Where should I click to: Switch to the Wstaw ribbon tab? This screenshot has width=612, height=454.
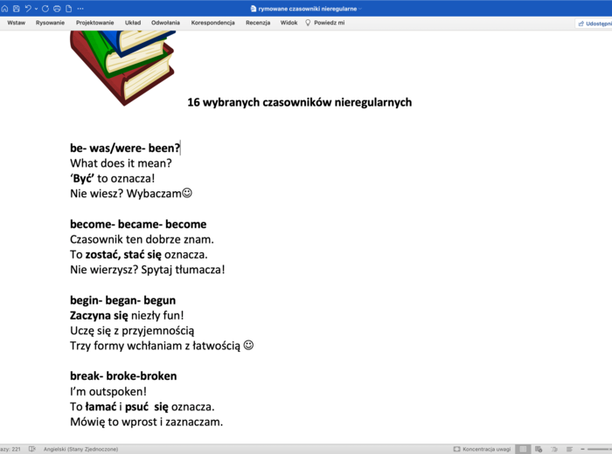click(17, 23)
